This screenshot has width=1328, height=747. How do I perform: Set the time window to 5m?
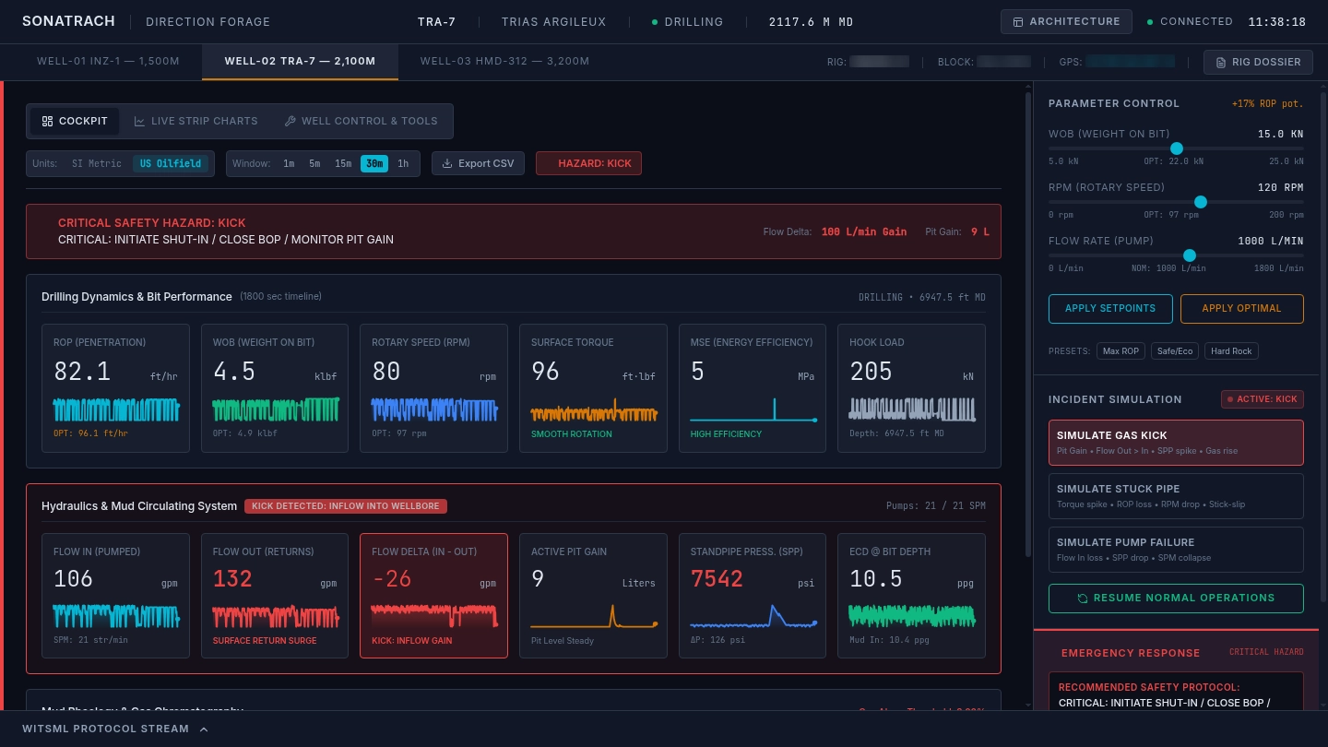click(x=314, y=163)
